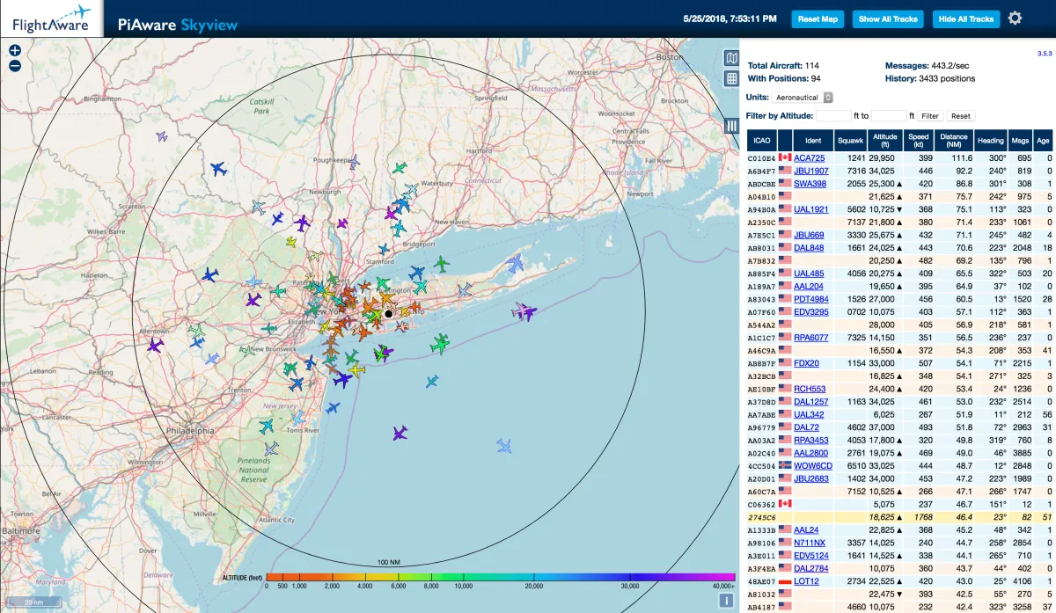Open the Units dropdown set to Aeronautical

[803, 98]
